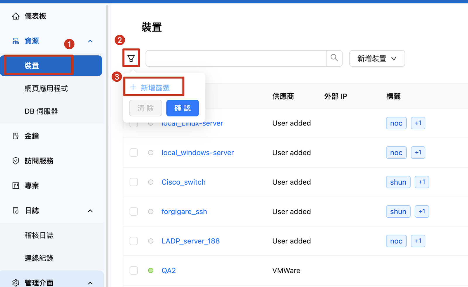Collapse the Logs section chevron

click(90, 211)
